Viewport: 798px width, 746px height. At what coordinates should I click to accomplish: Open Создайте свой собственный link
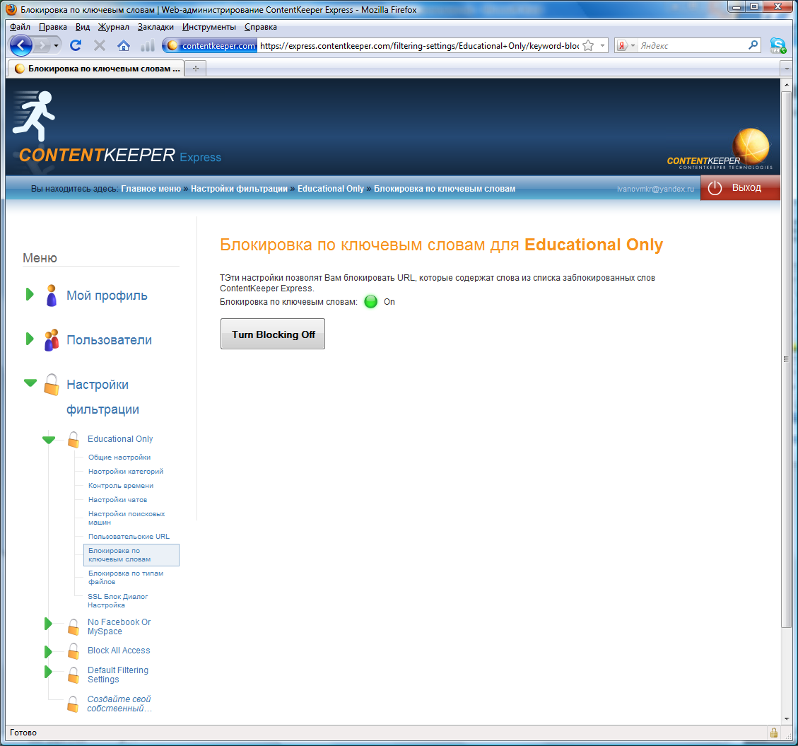[119, 704]
